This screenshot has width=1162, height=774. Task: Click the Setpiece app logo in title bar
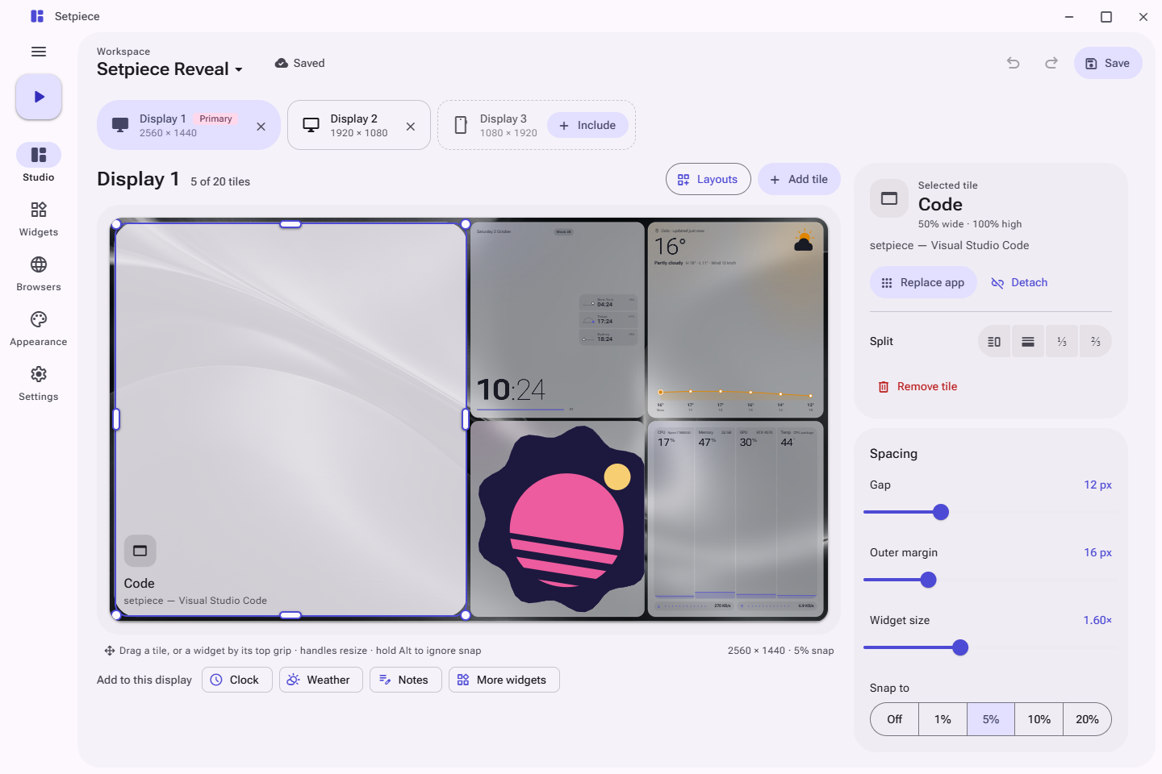(x=37, y=16)
